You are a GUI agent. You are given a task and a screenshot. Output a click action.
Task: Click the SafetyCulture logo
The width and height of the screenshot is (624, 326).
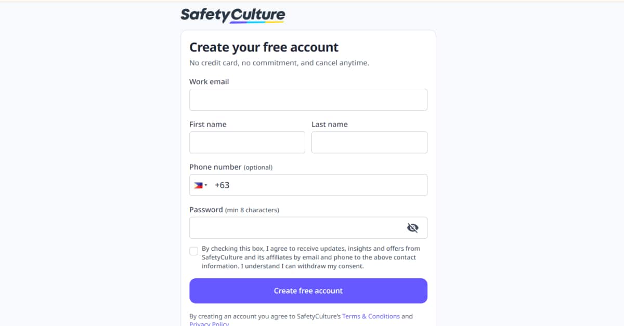tap(232, 15)
